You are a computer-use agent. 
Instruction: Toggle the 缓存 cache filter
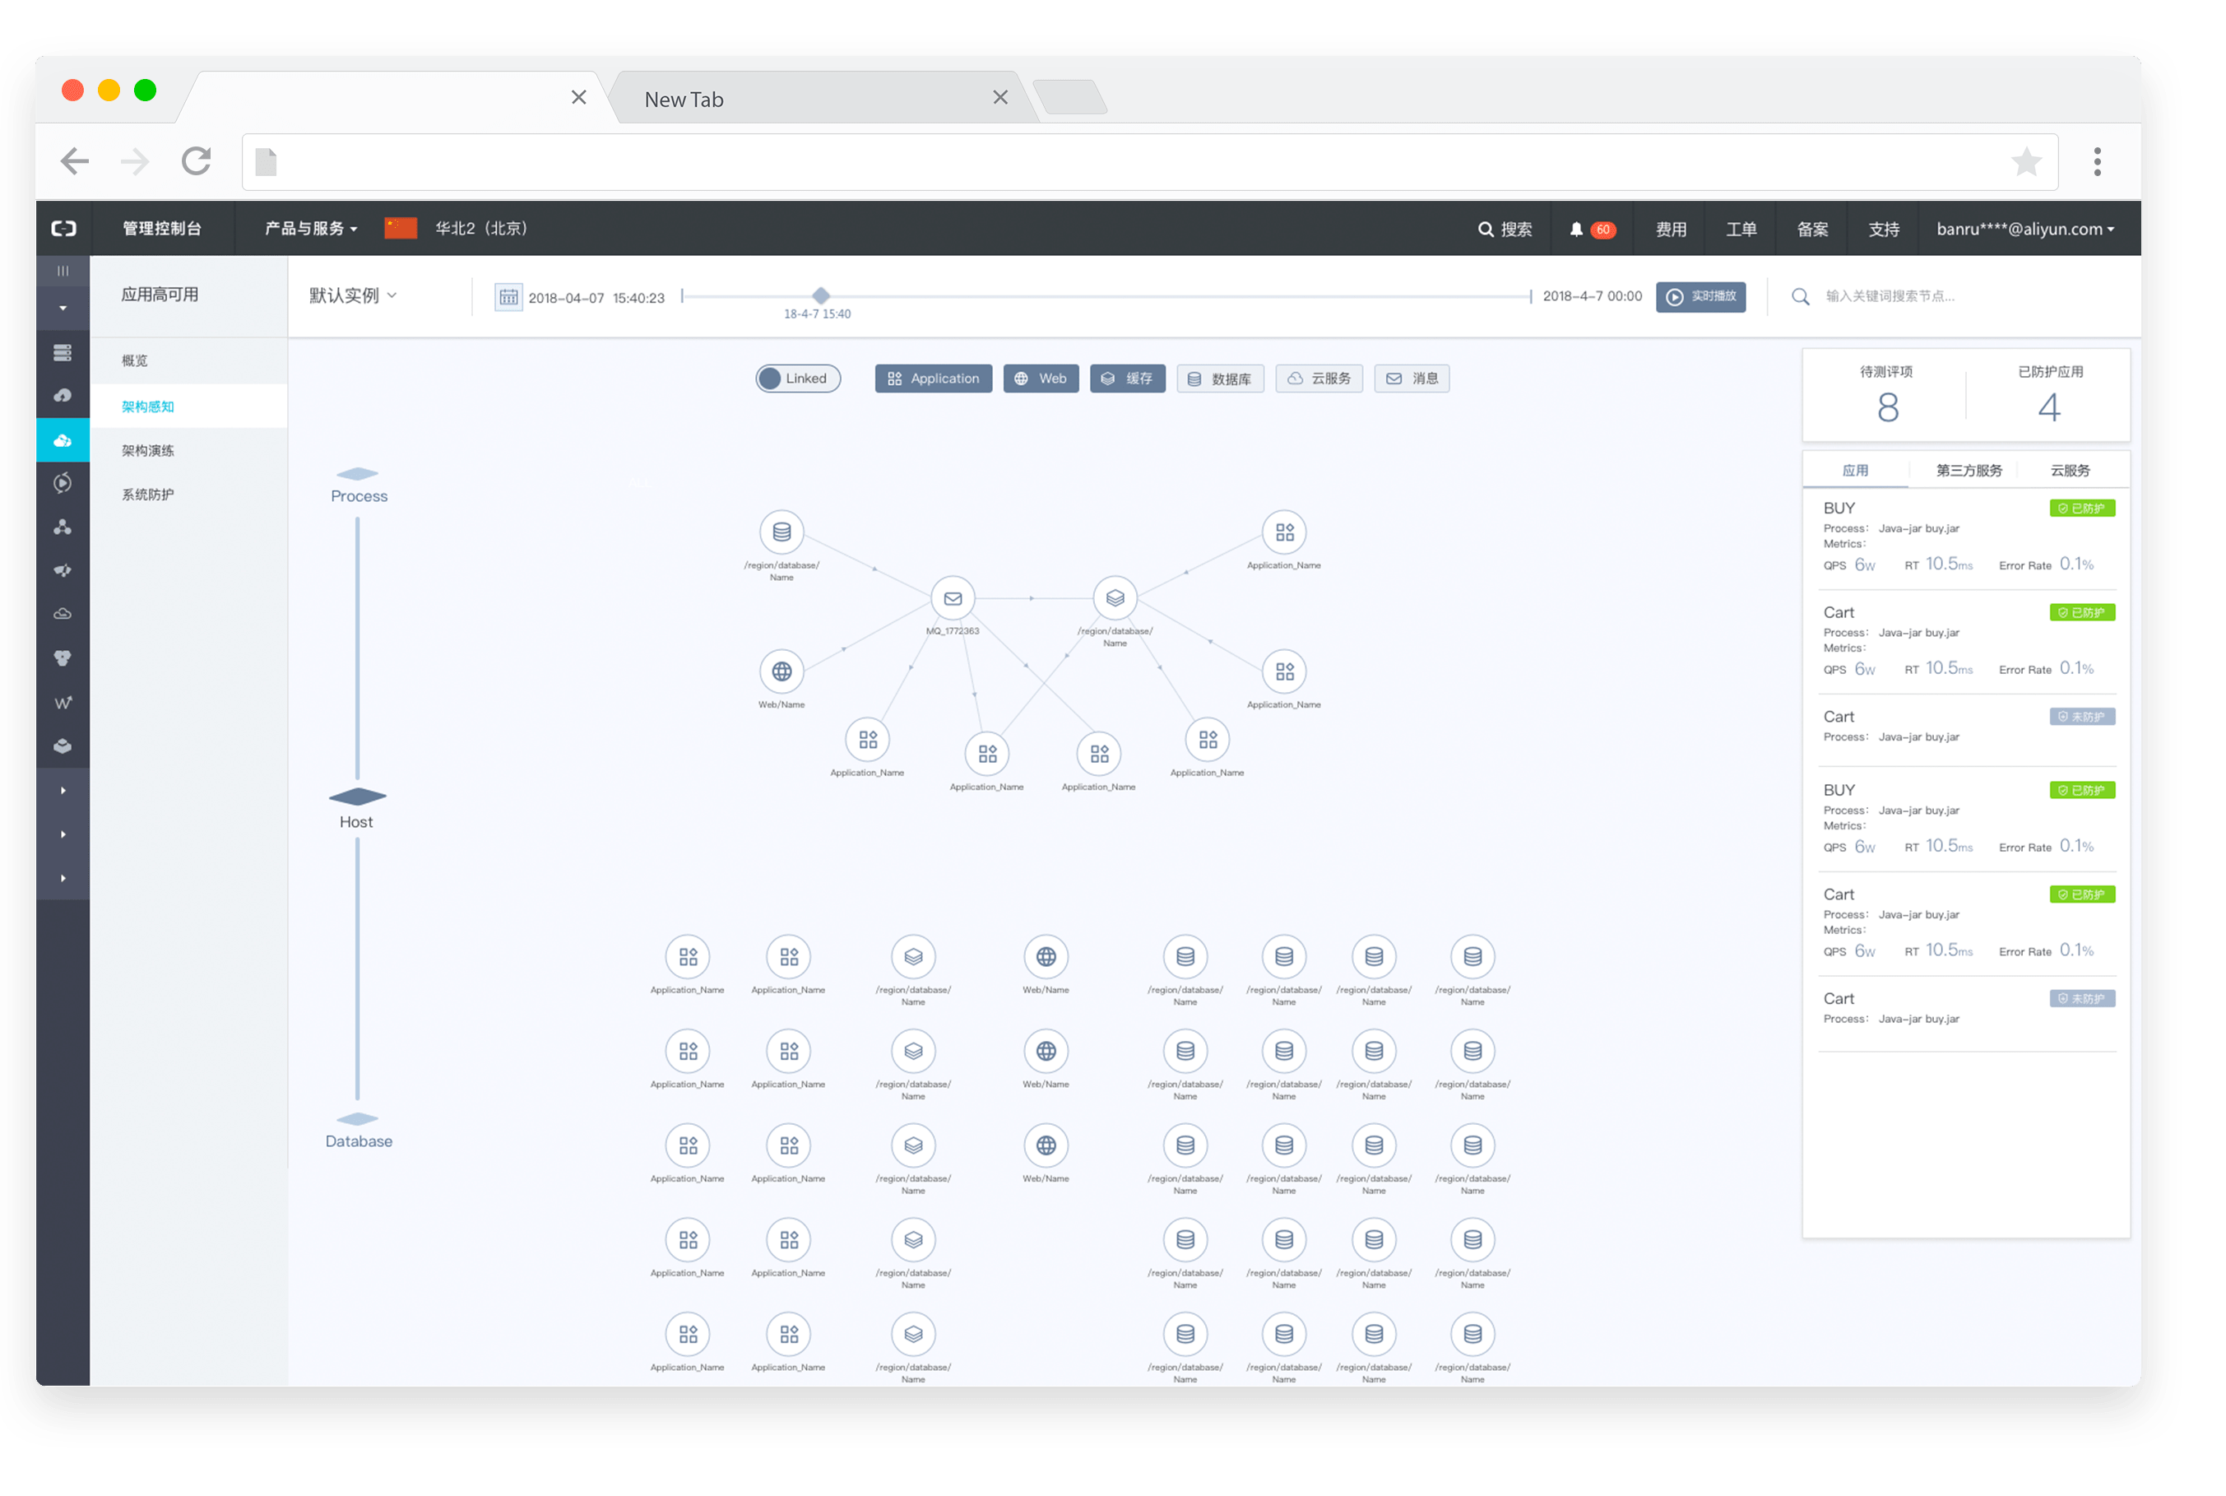pyautogui.click(x=1126, y=379)
